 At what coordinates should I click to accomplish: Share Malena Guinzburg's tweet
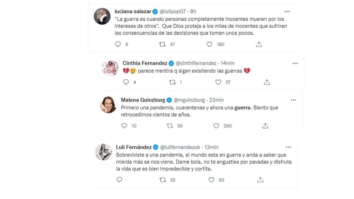(x=265, y=126)
